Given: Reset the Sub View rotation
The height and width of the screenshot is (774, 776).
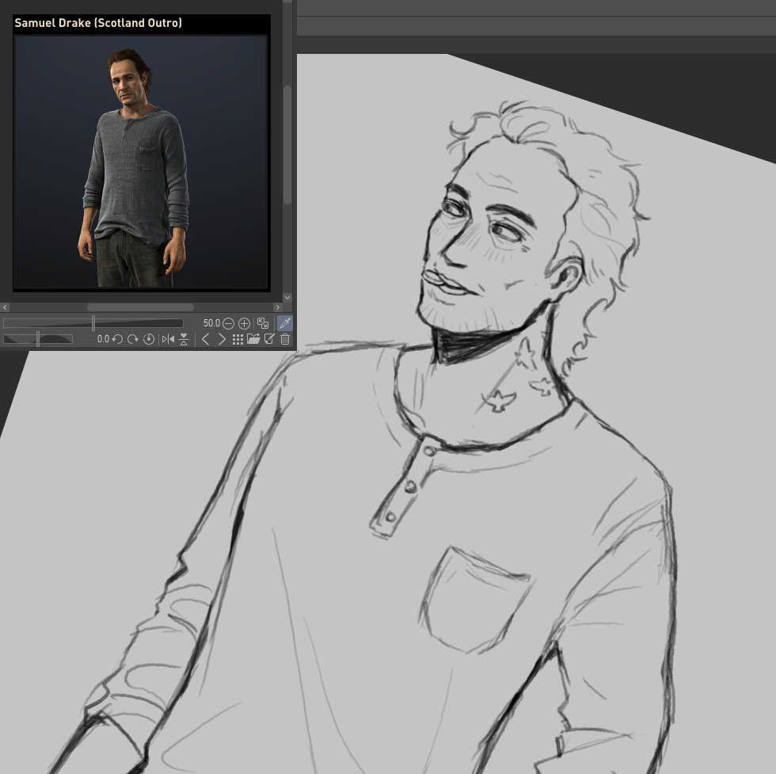Looking at the screenshot, I should 149,339.
